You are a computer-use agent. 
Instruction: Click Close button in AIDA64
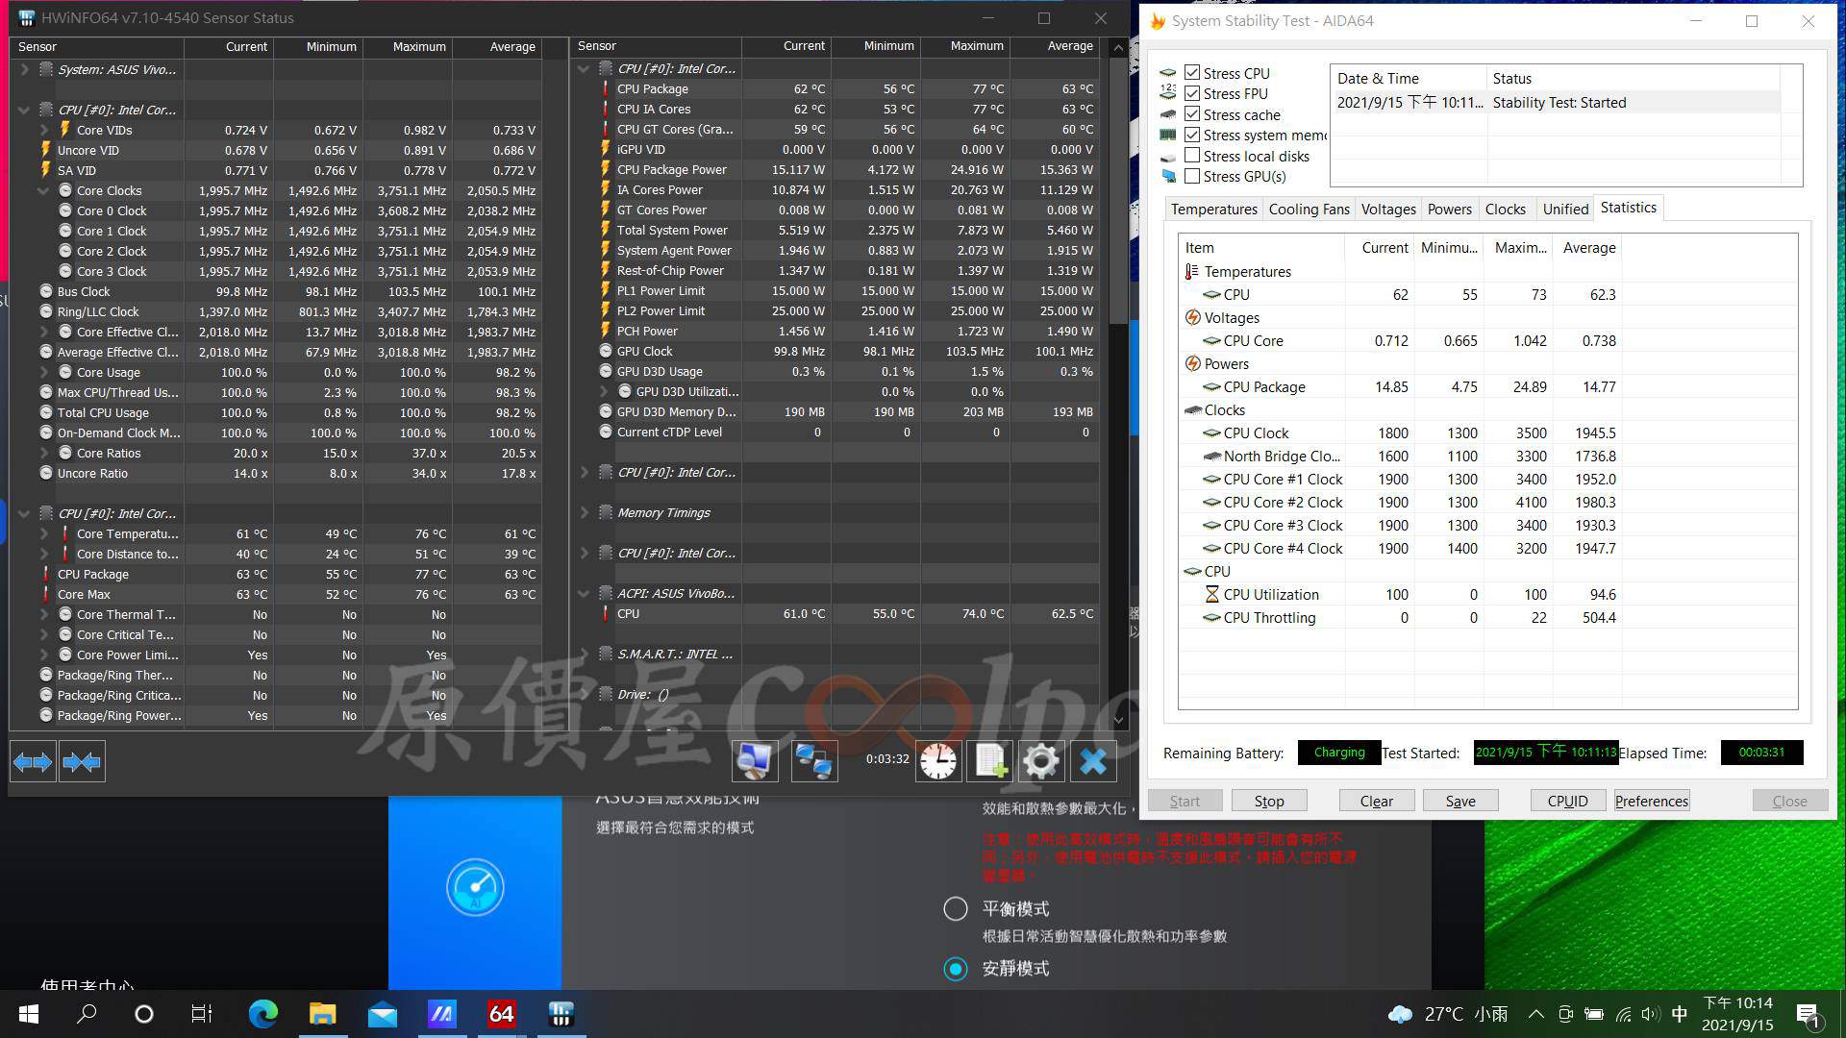[x=1789, y=801]
